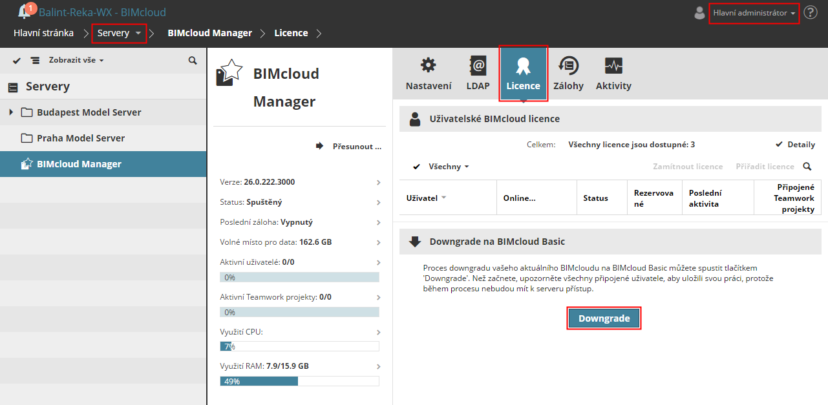
Task: Click the Rezervované column header
Action: 654,198
